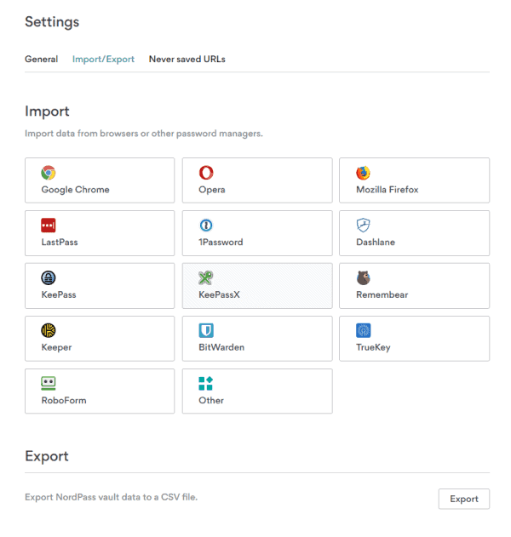This screenshot has width=511, height=537.
Task: Click the KeePass padlock icon
Action: [49, 277]
